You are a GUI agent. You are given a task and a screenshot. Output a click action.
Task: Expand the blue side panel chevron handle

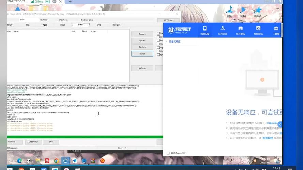point(280,125)
